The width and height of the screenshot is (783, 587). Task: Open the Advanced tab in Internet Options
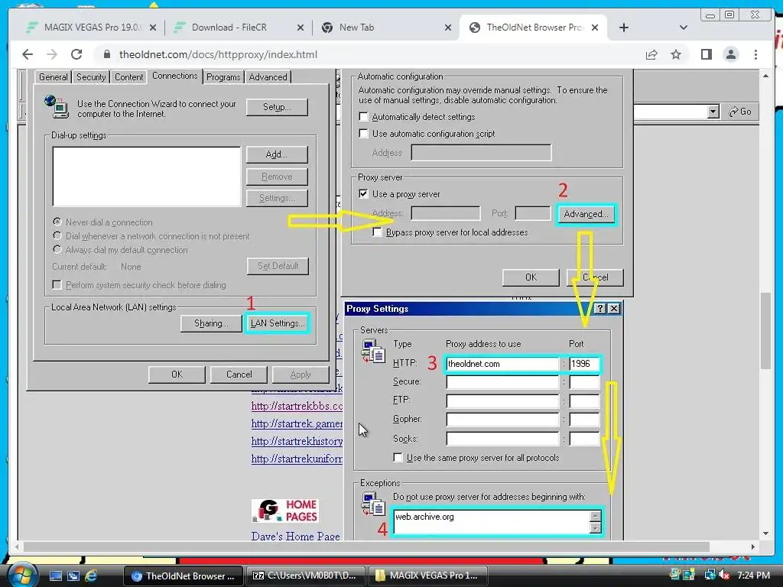point(268,77)
